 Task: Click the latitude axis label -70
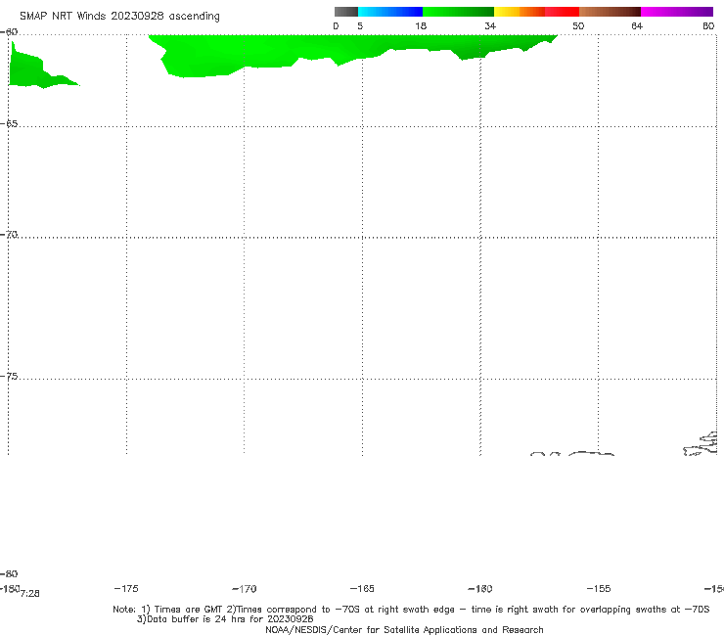click(x=9, y=235)
